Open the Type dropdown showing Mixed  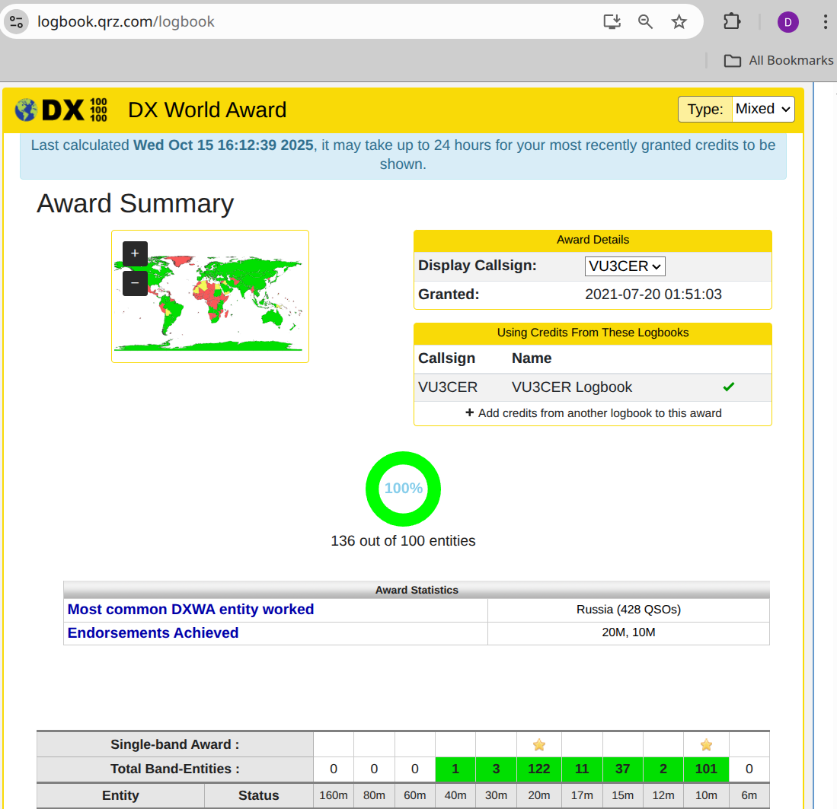tap(762, 109)
